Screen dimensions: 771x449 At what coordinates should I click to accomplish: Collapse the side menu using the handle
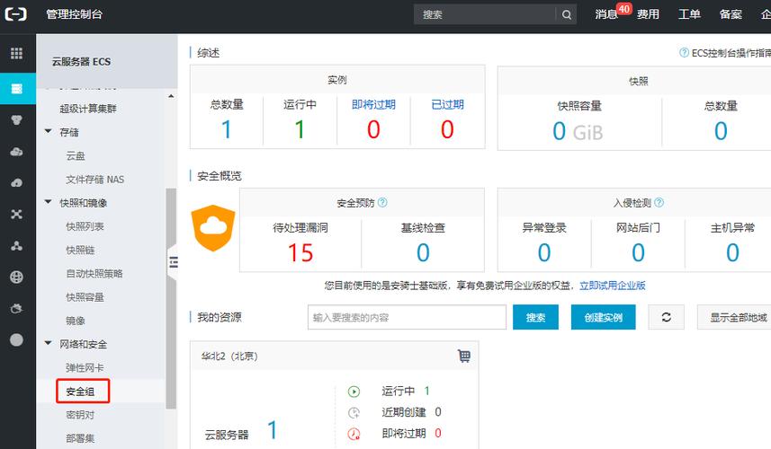coord(173,262)
